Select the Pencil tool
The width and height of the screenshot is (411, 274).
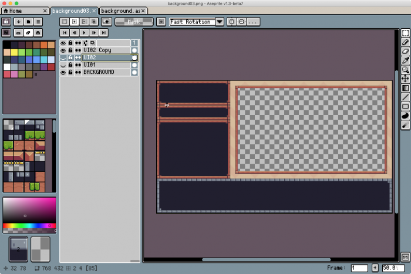pyautogui.click(x=405, y=42)
